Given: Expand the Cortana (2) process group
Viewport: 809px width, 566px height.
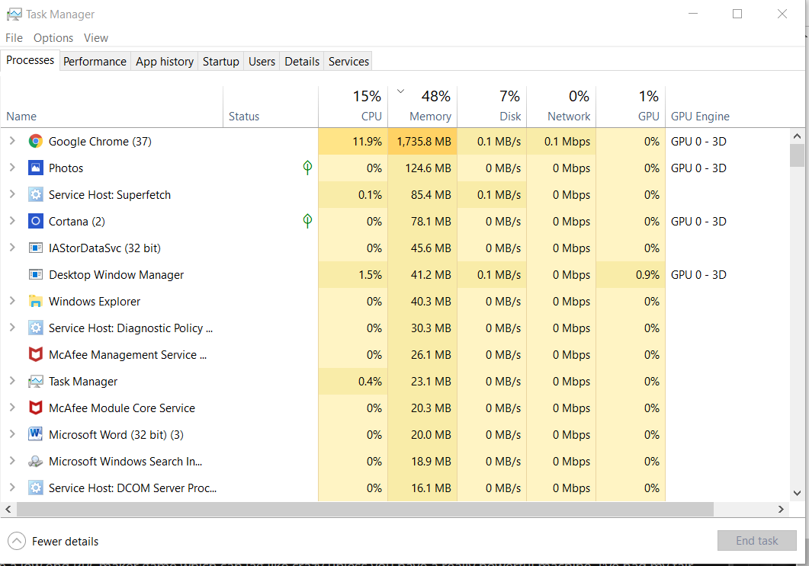Looking at the screenshot, I should pyautogui.click(x=12, y=221).
